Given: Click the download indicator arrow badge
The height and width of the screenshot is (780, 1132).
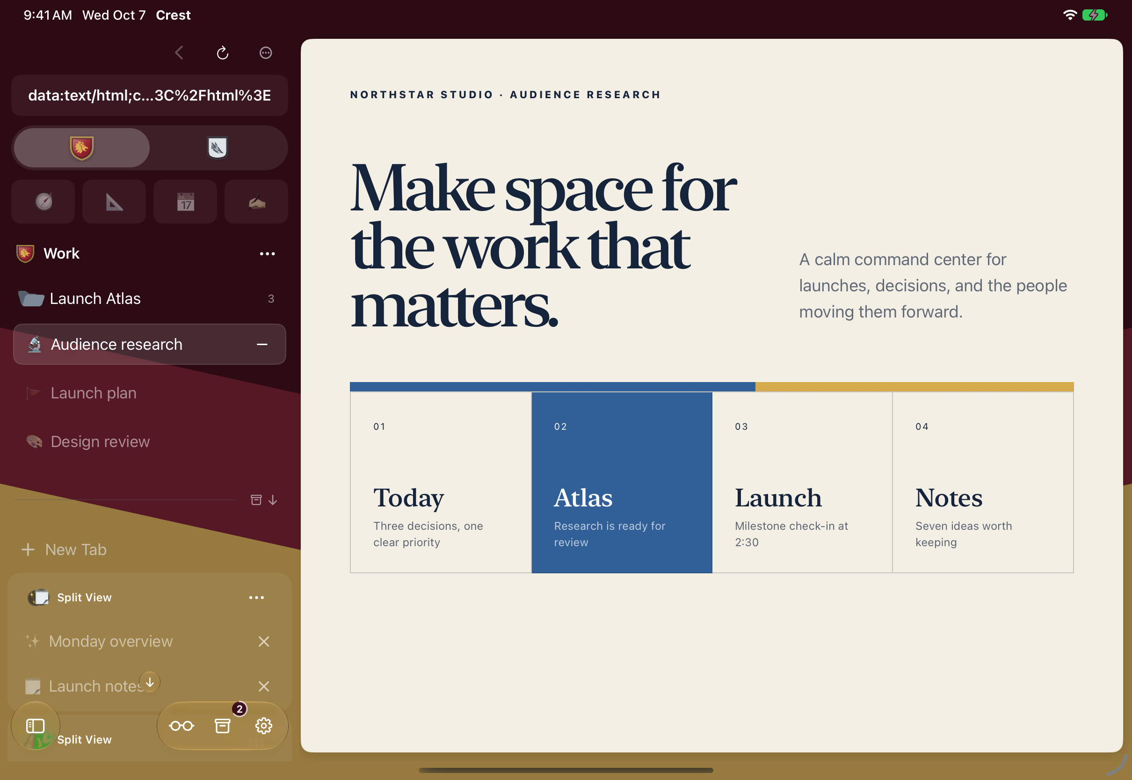Looking at the screenshot, I should (150, 681).
